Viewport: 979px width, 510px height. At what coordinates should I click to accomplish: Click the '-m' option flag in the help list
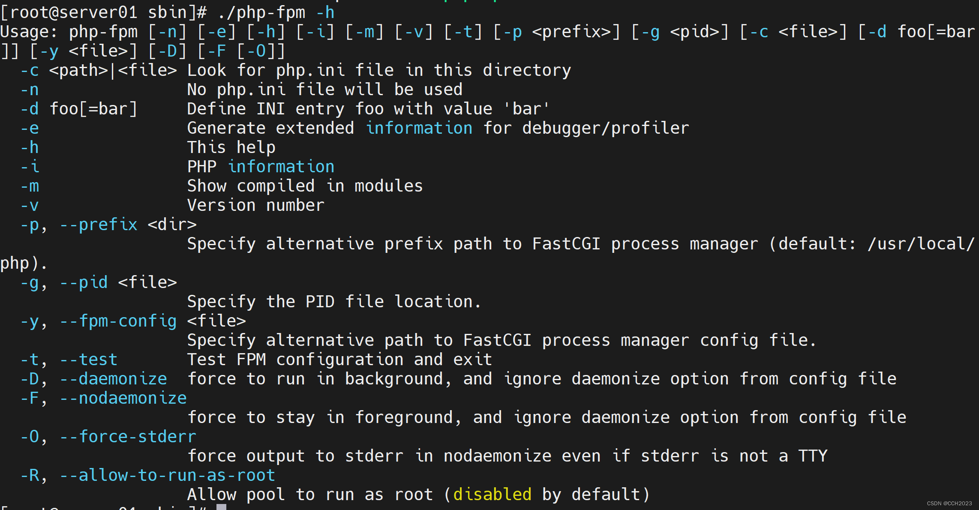pos(30,186)
